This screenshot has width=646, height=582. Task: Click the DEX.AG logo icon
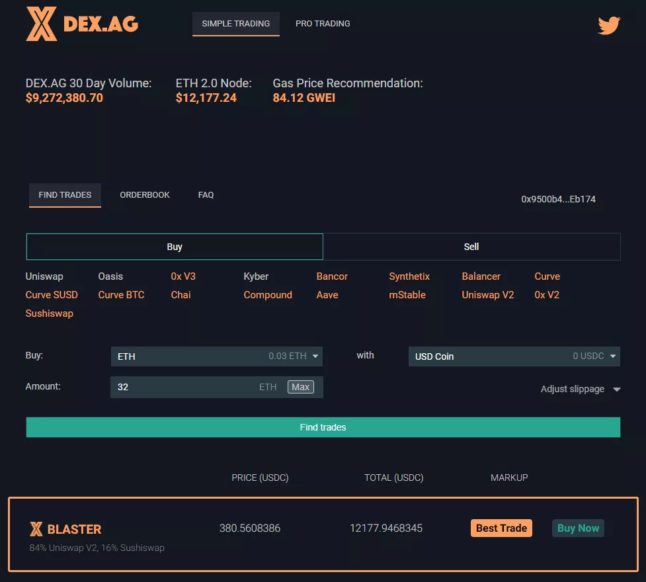click(41, 24)
